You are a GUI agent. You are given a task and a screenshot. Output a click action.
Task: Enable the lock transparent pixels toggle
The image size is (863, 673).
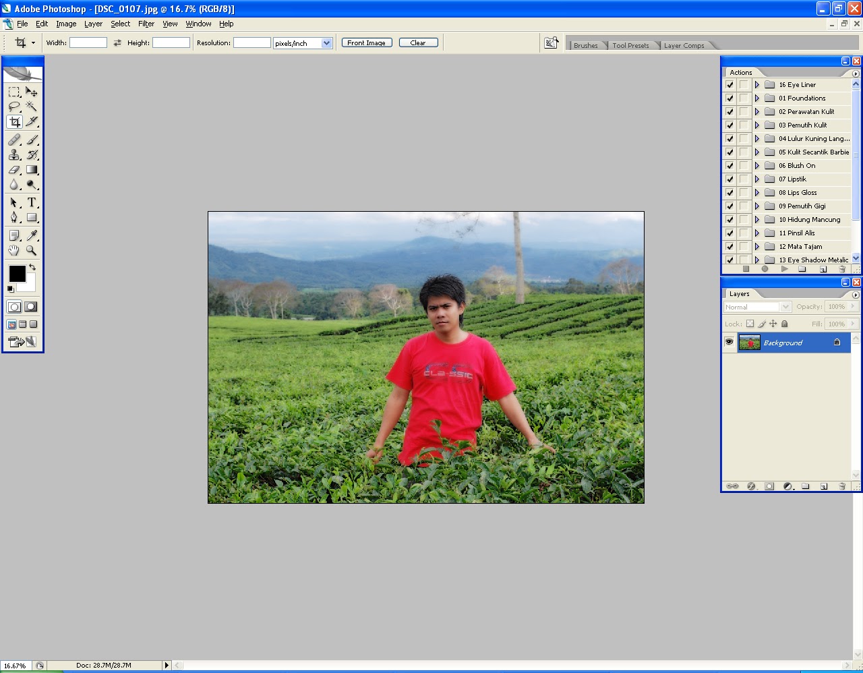[x=750, y=324]
